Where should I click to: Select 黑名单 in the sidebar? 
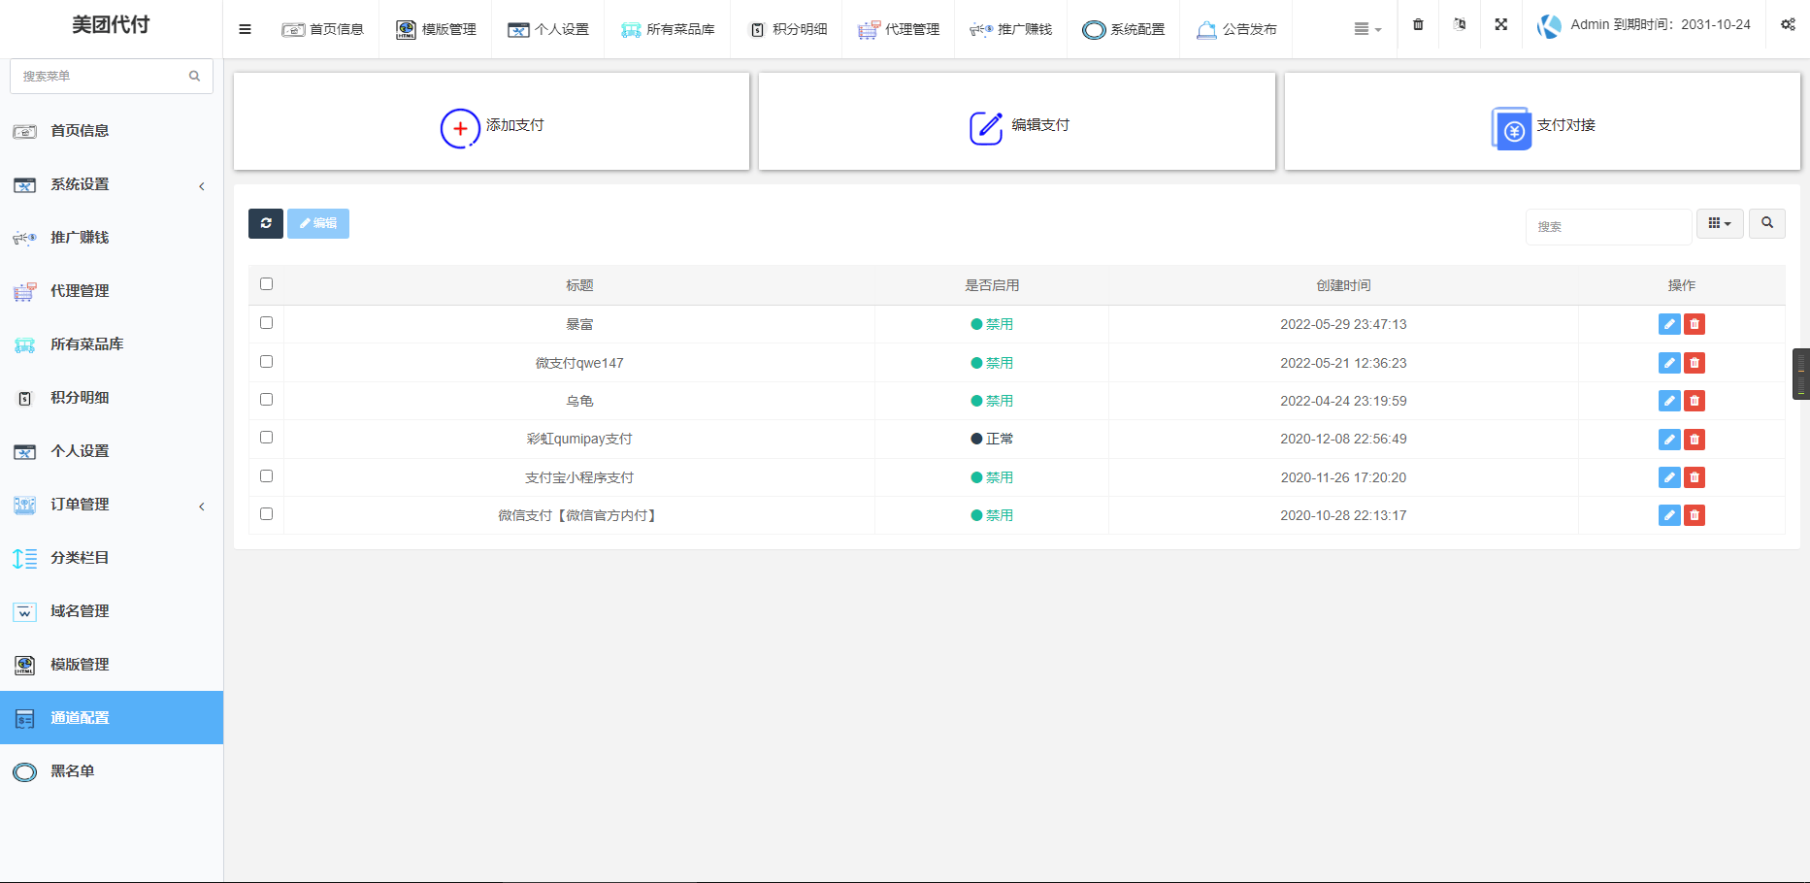[x=73, y=771]
